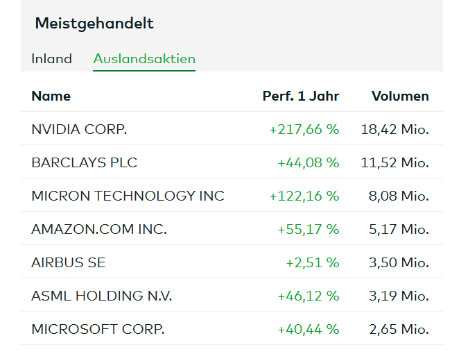Open the BARCLAYS PLC stock page
This screenshot has width=452, height=354.
pyautogui.click(x=85, y=162)
